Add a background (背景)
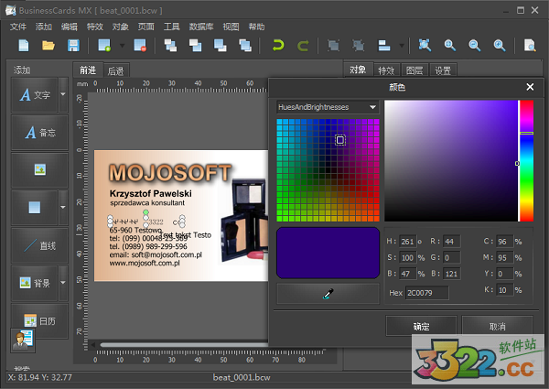The width and height of the screenshot is (549, 389). (x=35, y=283)
